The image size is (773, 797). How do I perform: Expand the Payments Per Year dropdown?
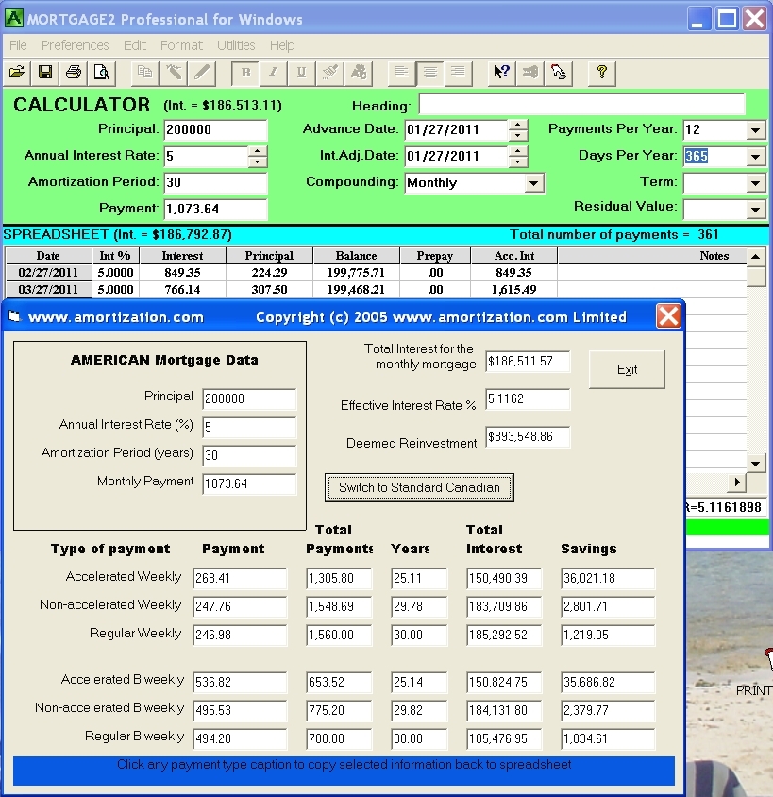click(x=755, y=130)
